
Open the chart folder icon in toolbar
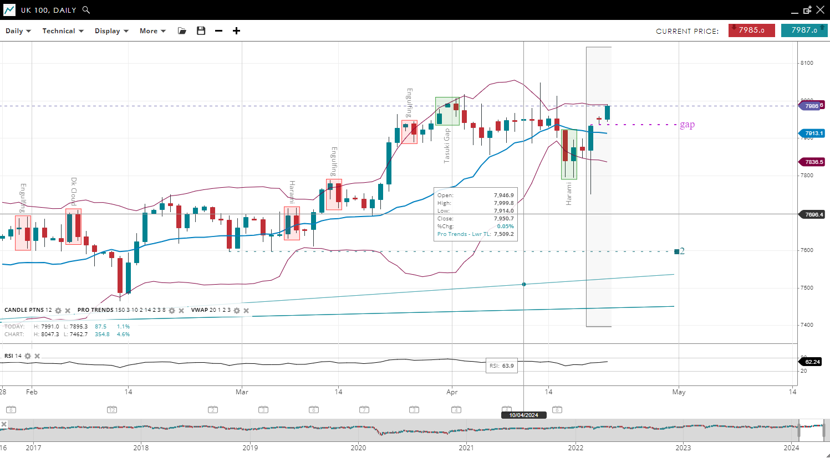pyautogui.click(x=182, y=31)
